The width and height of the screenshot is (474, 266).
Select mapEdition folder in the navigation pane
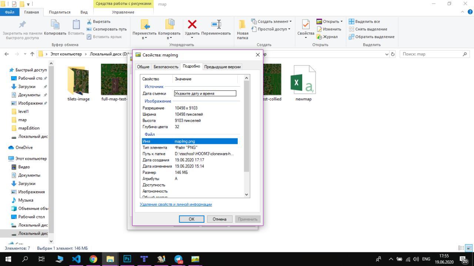[29, 128]
